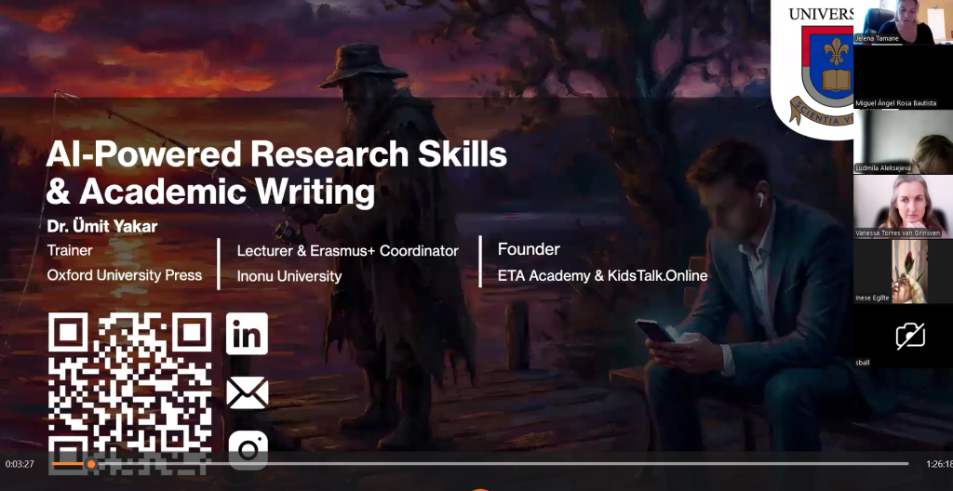Click the 'Oxford University Press' text

coord(125,275)
